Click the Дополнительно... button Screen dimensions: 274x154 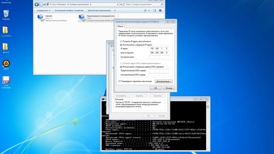(164, 81)
